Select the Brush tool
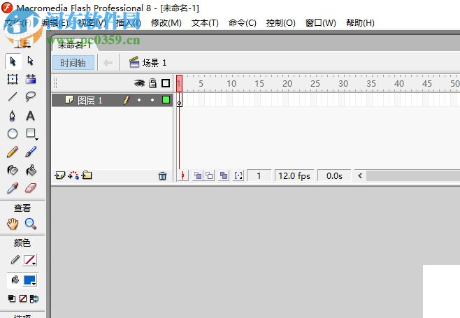The width and height of the screenshot is (460, 318). (31, 152)
